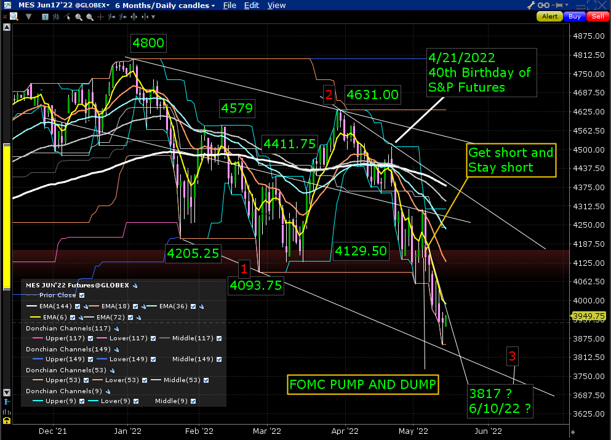Open the MES Jun17'22 @GLOBEX contract dropdown

[64, 6]
